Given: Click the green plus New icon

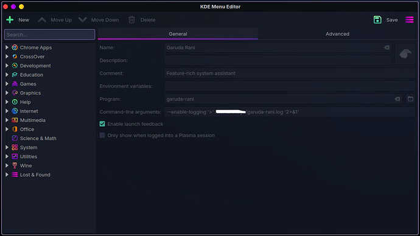Looking at the screenshot, I should pos(10,20).
